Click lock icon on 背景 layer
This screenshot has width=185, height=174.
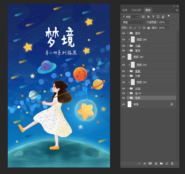coord(172,104)
